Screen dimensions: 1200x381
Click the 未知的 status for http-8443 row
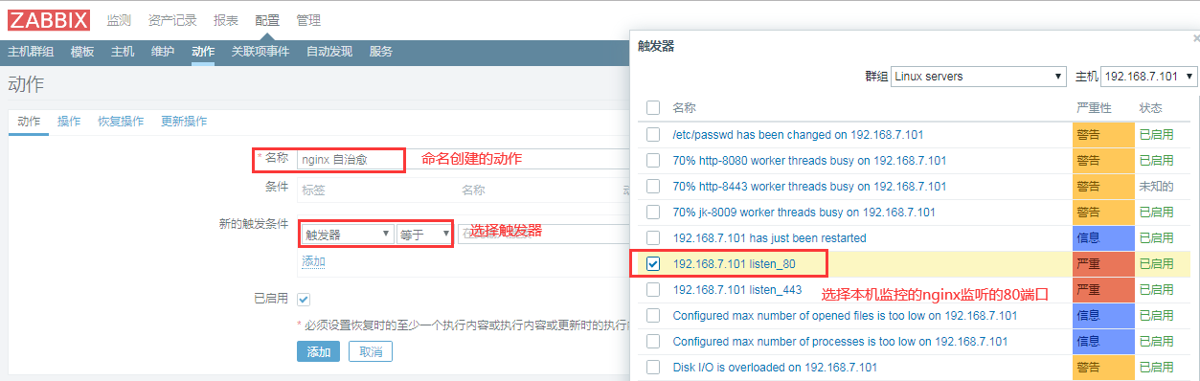click(1156, 187)
